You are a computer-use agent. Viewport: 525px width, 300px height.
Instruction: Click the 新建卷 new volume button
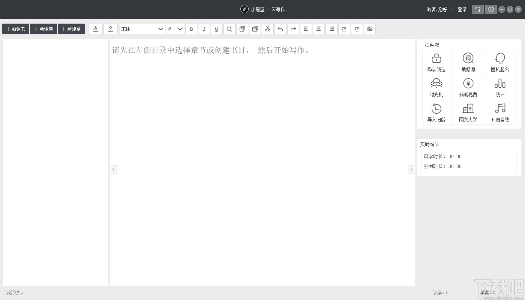(x=43, y=29)
